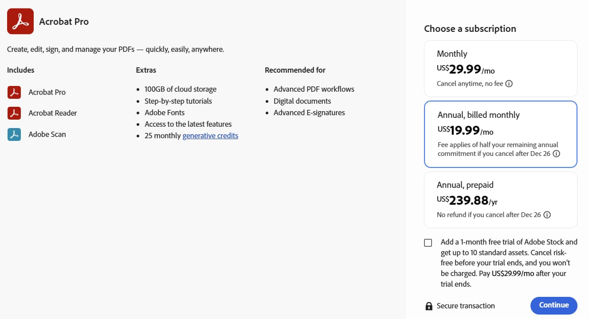Select Annual, billed monthly plan
Viewport: 589px width, 319px height.
tap(500, 134)
